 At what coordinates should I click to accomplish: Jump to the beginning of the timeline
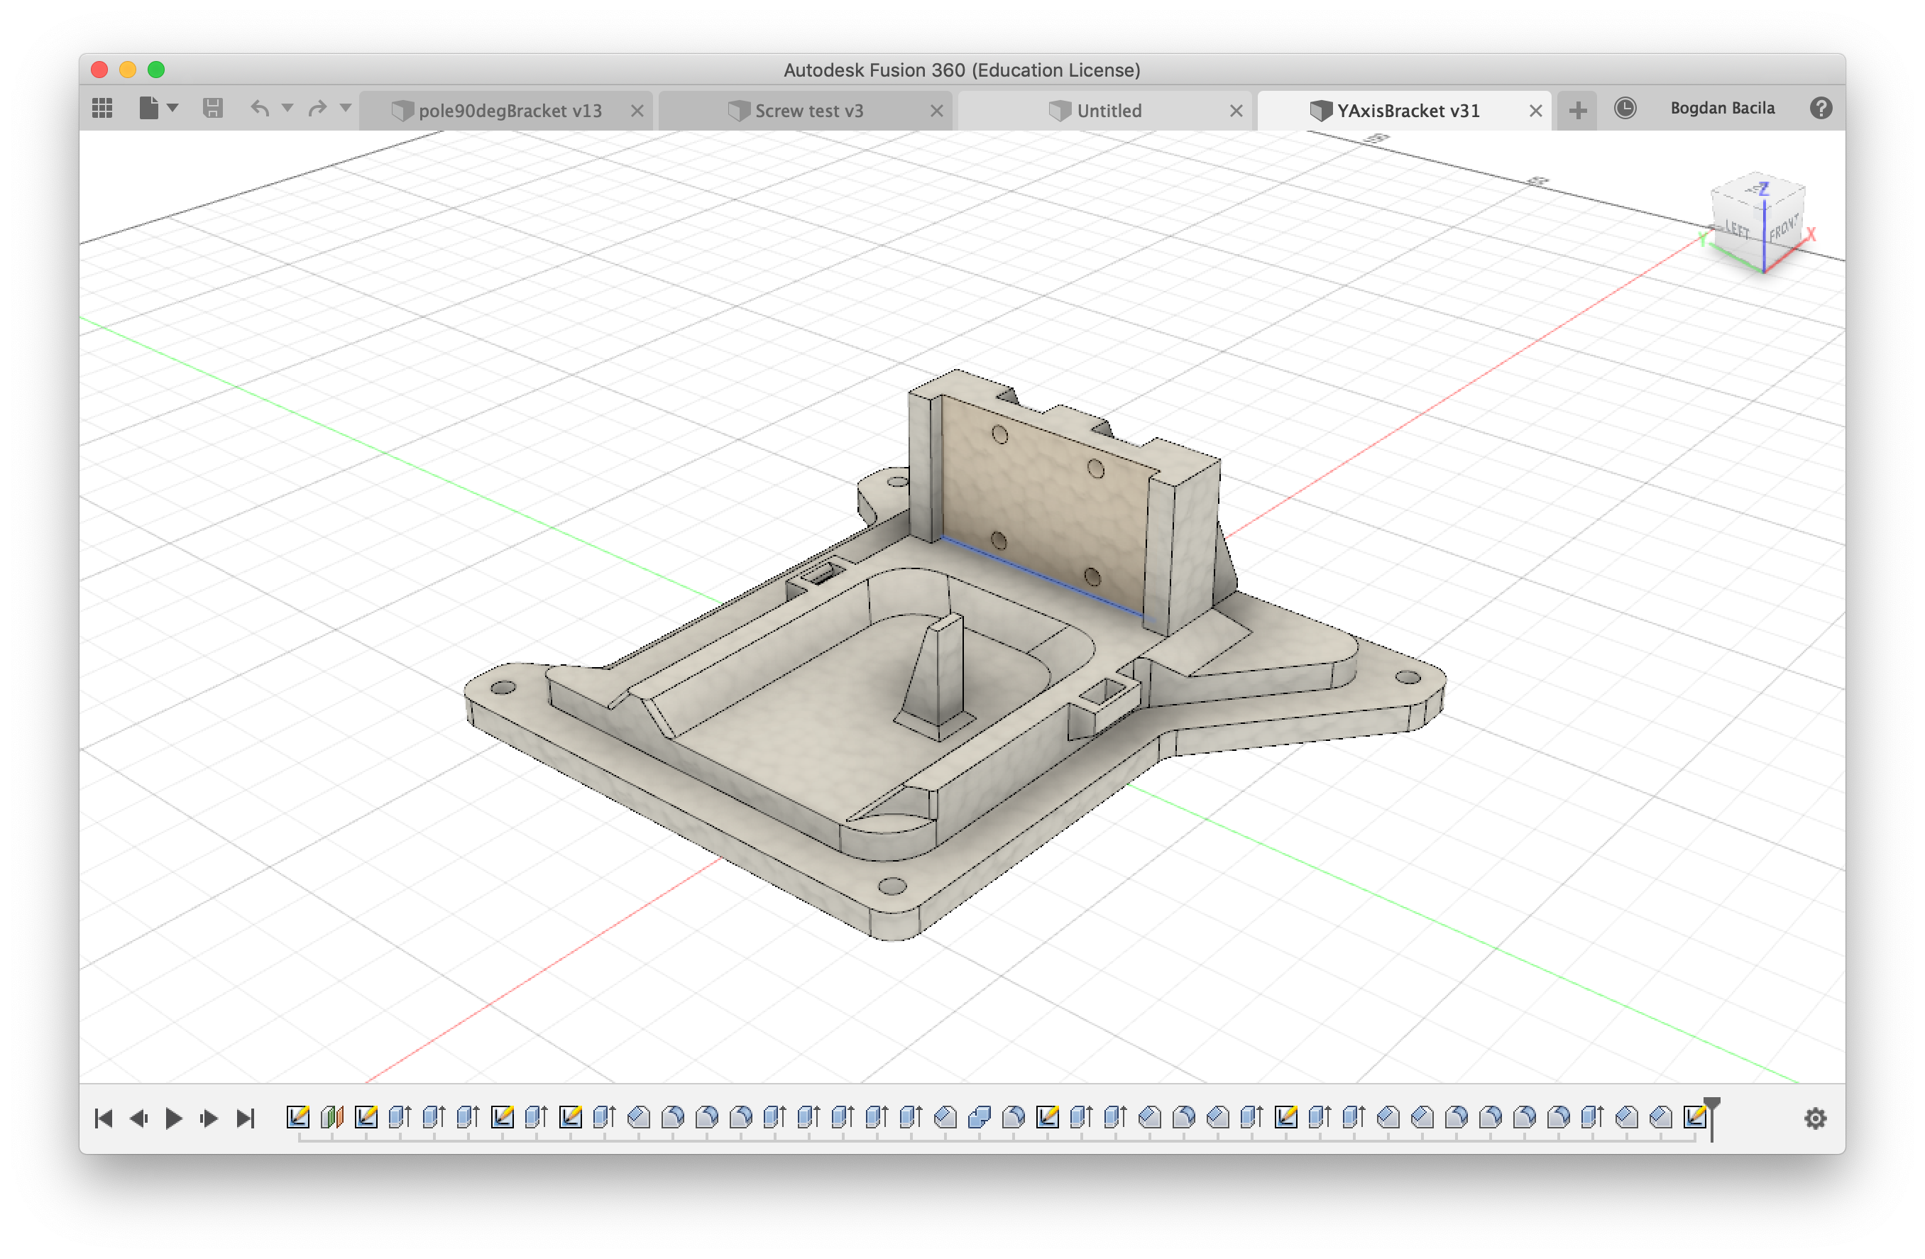pyautogui.click(x=104, y=1118)
